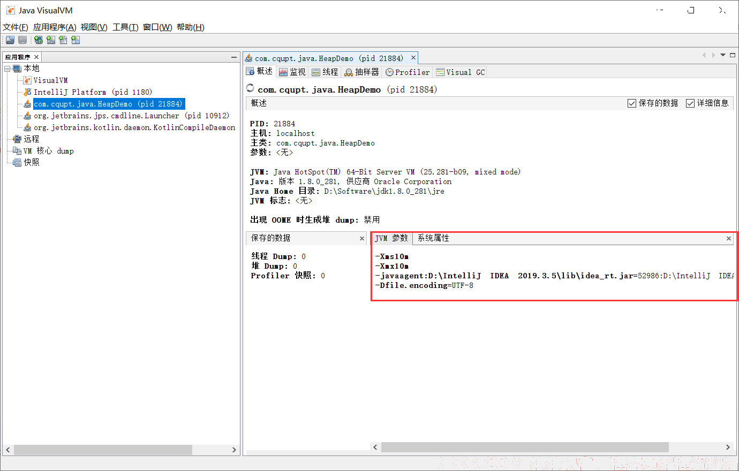Click the -Dfile.encoding=UTF-8 argument text
This screenshot has width=739, height=471.
tap(424, 285)
